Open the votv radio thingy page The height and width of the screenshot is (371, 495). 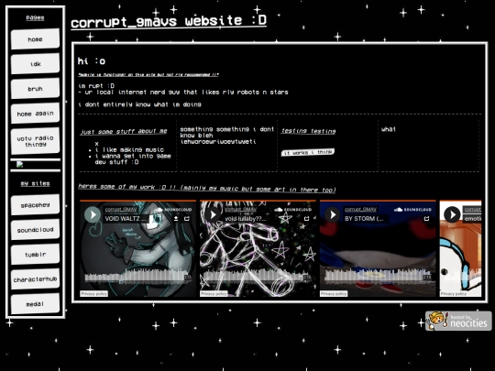[x=35, y=141]
